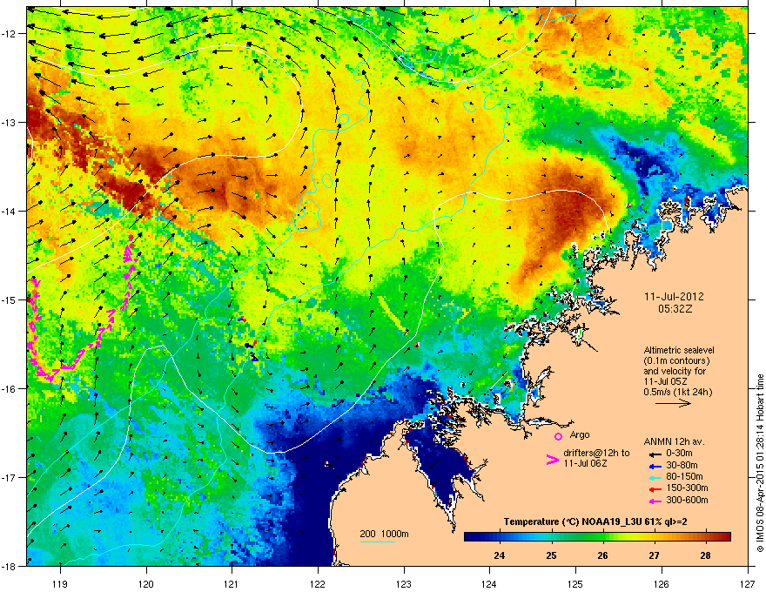This screenshot has width=766, height=592.
Task: Click the date text '11-Jul-2012'
Action: pyautogui.click(x=674, y=297)
